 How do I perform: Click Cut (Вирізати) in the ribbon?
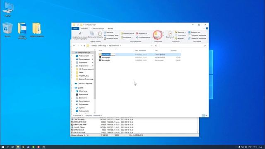[x=108, y=32]
